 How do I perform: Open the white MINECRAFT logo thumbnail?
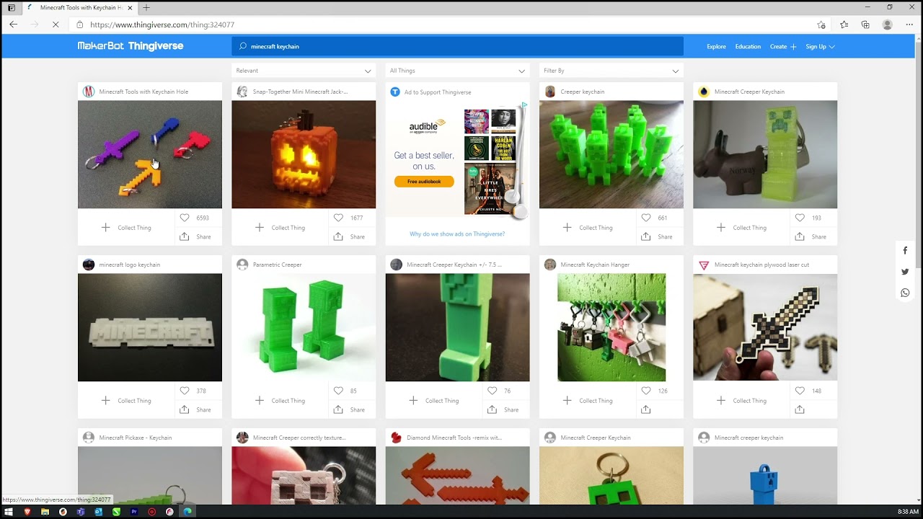click(150, 327)
